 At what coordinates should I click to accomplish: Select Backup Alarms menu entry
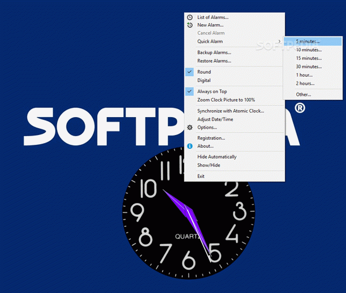tap(214, 52)
